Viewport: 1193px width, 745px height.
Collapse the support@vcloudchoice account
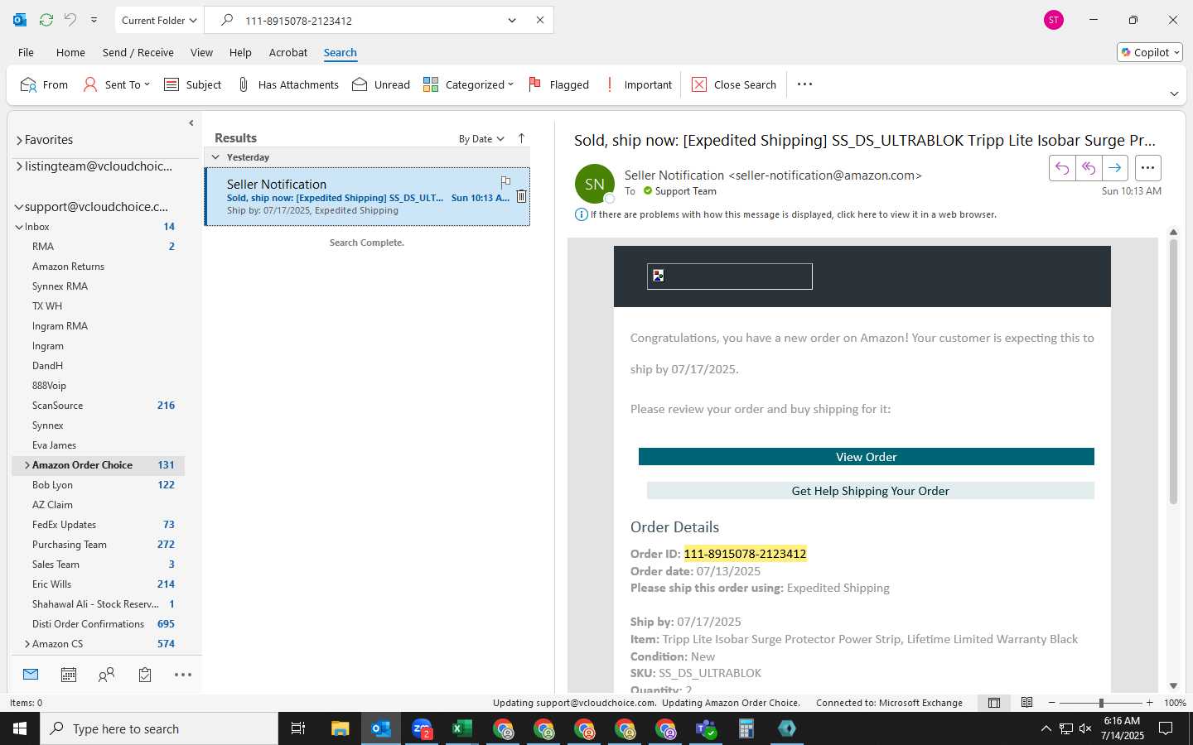coord(19,207)
